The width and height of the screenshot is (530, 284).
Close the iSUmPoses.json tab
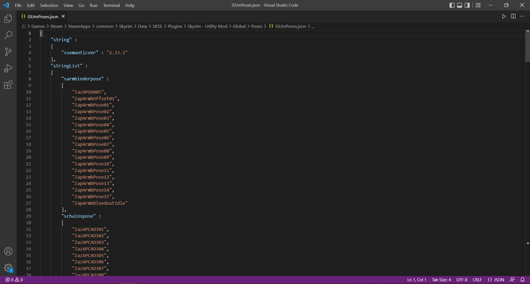[x=63, y=17]
